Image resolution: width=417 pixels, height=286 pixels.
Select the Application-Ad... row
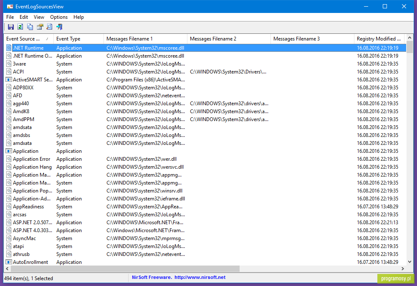pos(205,199)
